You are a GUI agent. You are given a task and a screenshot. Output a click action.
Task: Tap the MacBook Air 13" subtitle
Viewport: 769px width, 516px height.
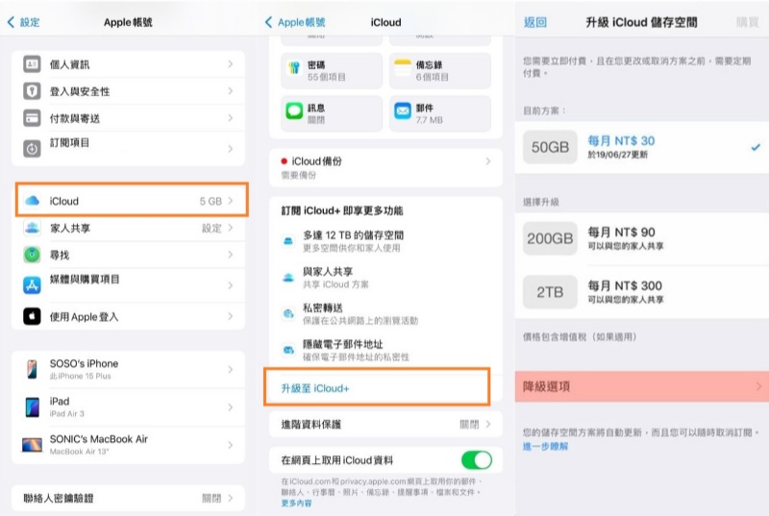point(79,452)
